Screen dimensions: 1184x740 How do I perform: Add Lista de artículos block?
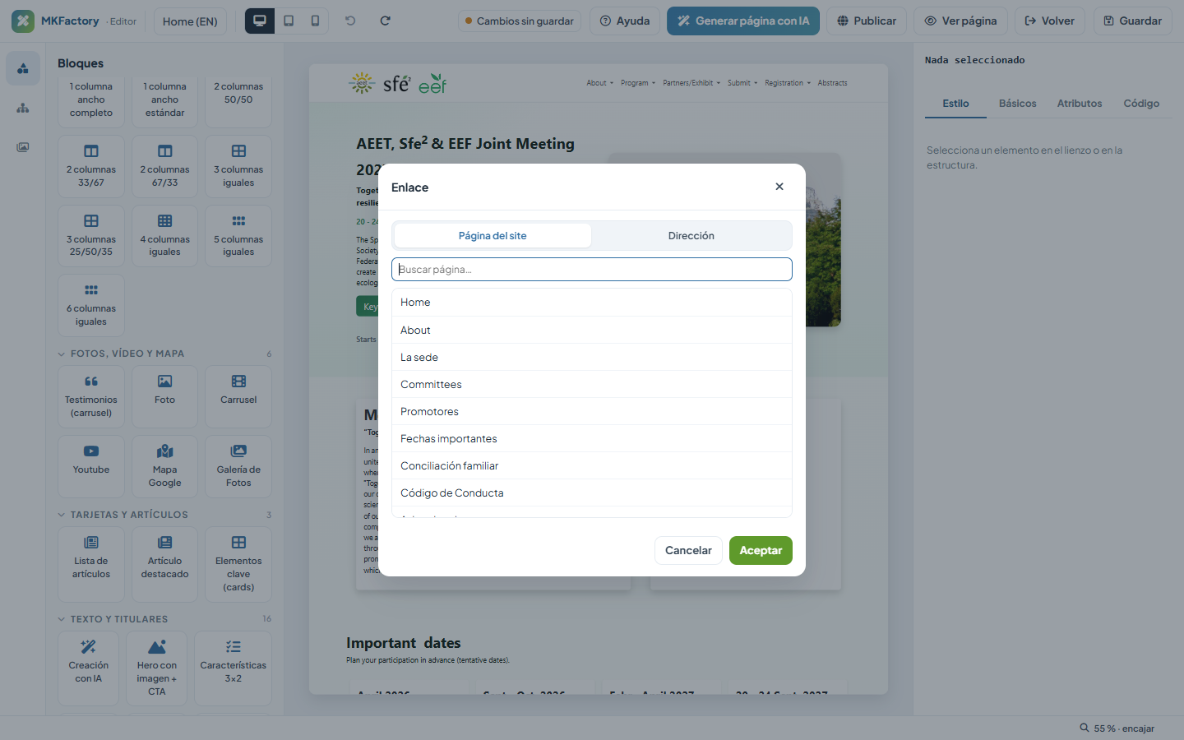tap(91, 564)
